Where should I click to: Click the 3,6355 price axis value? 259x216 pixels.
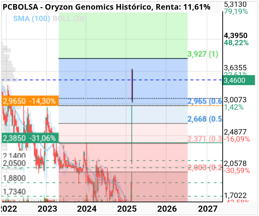point(235,68)
